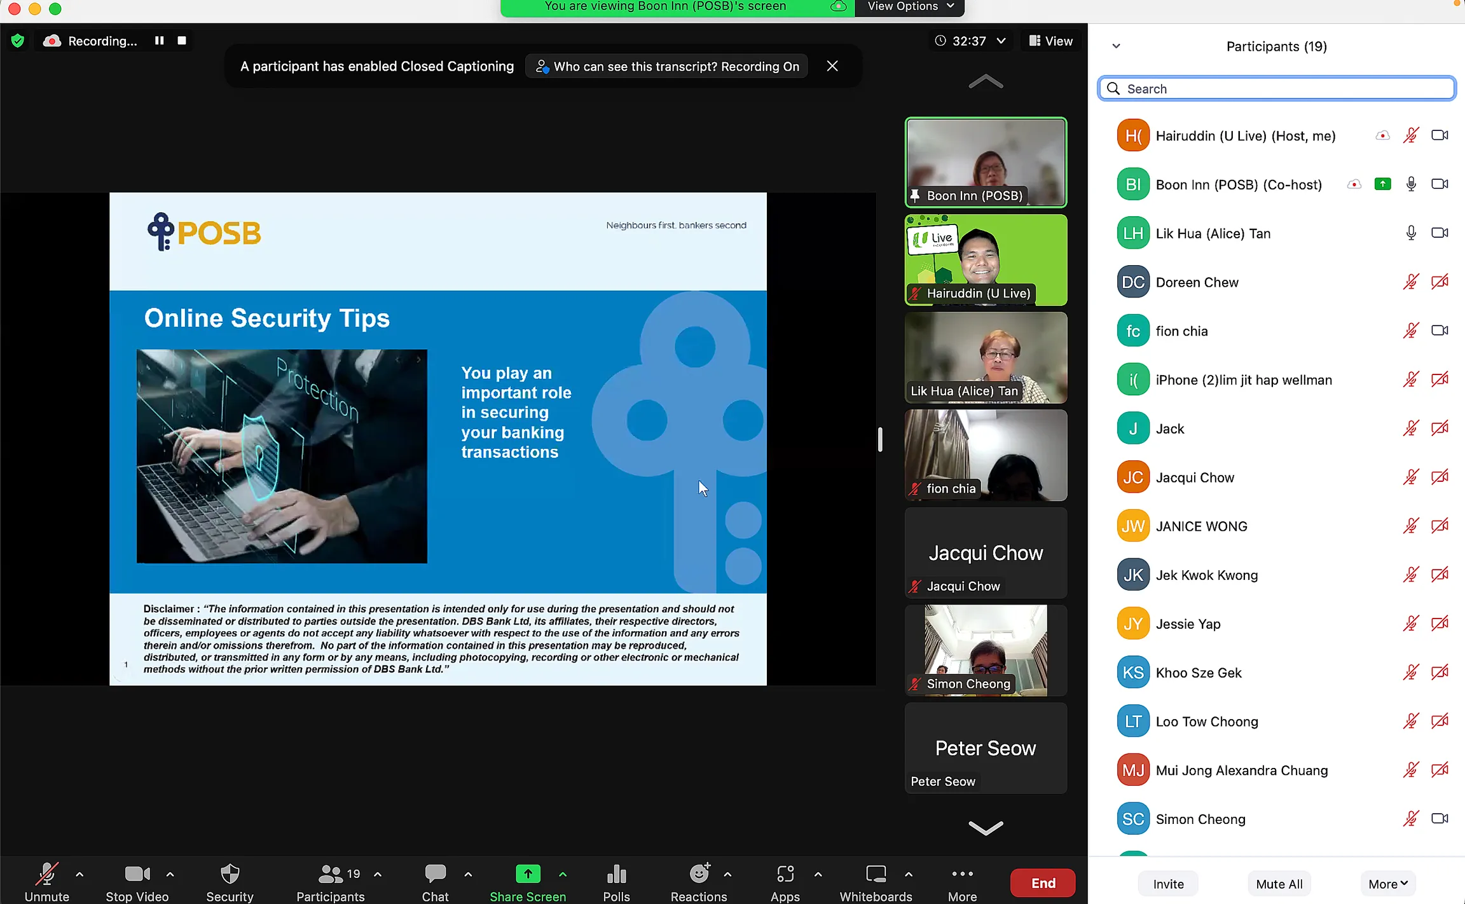
Task: Open the Polls icon
Action: coord(616,874)
